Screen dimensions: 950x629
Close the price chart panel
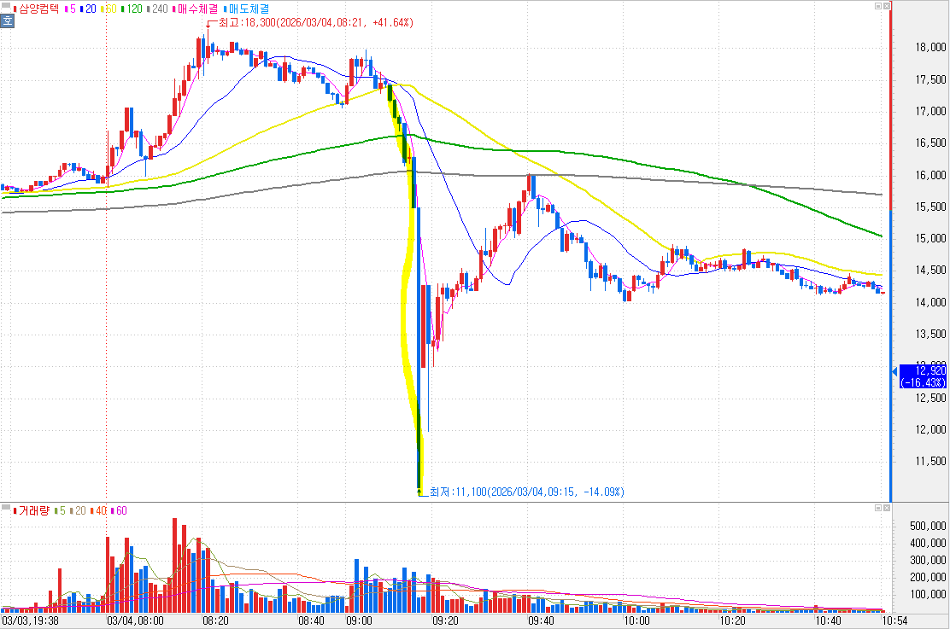885,7
